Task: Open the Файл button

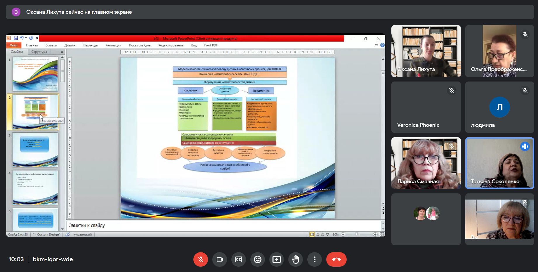Action: pos(13,45)
